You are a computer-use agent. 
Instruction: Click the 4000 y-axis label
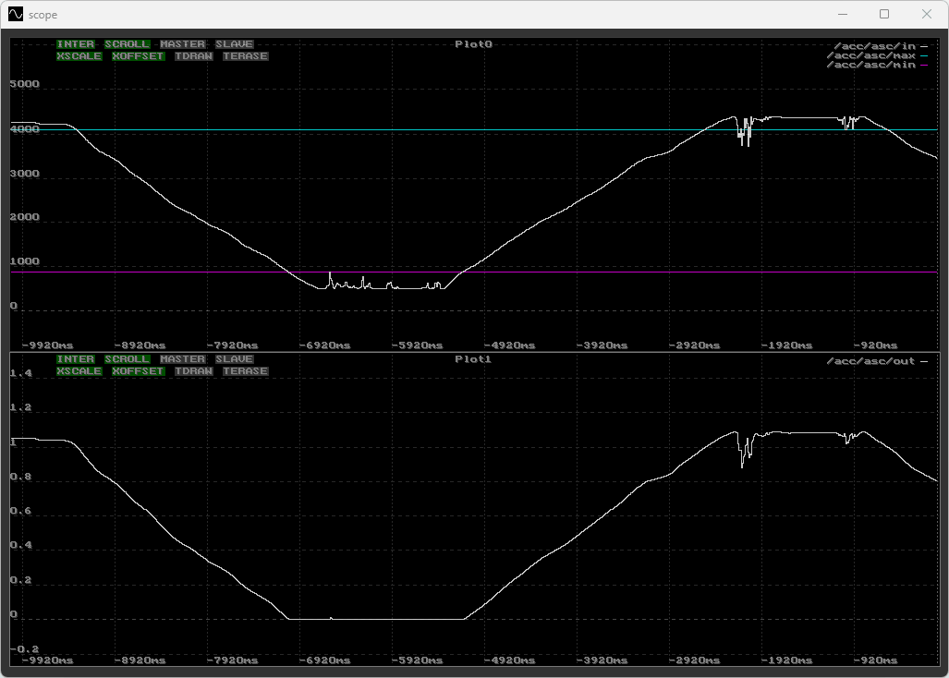[x=25, y=128]
